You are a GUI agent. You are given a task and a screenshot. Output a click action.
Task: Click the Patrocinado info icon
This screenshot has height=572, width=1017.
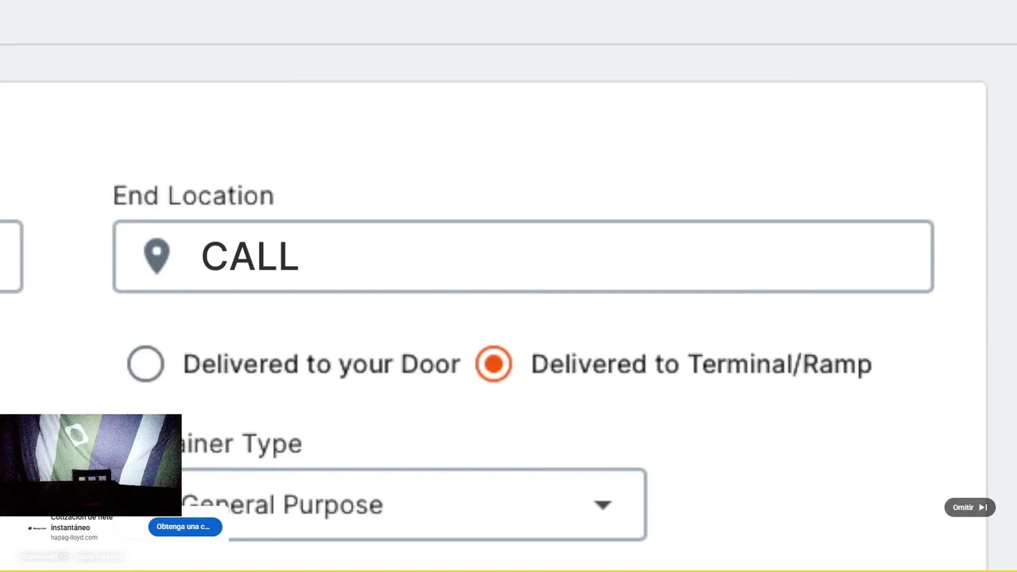pos(64,557)
